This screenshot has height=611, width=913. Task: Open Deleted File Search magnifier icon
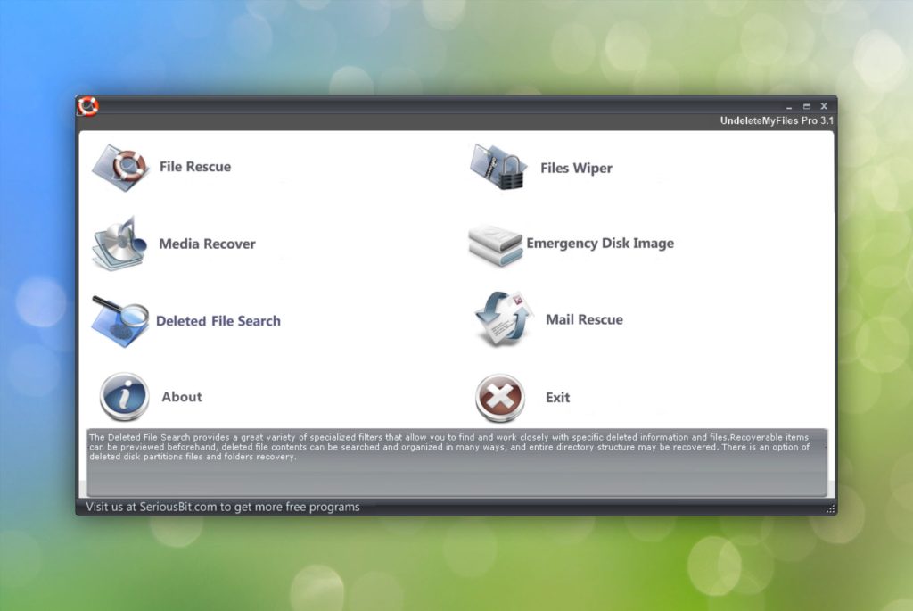[x=119, y=321]
